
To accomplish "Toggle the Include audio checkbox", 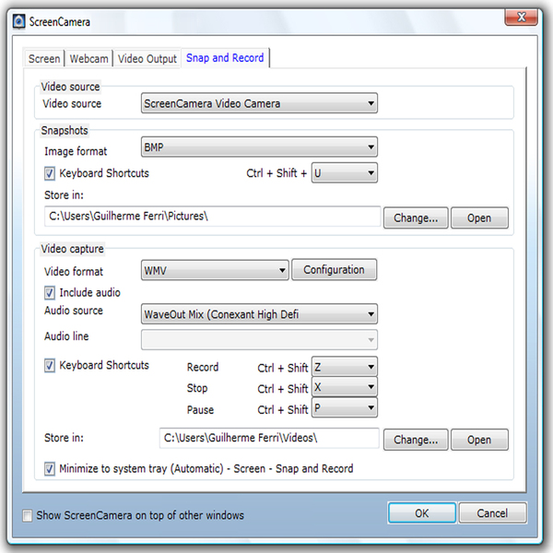I will 50,293.
